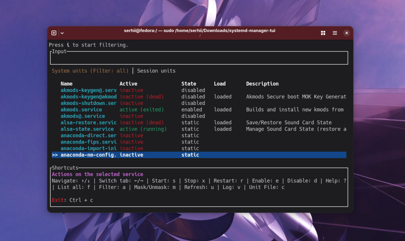Screen dimensions: 405x241
Task: Click the 'List all: f' shortcut label
Action: [74, 187]
